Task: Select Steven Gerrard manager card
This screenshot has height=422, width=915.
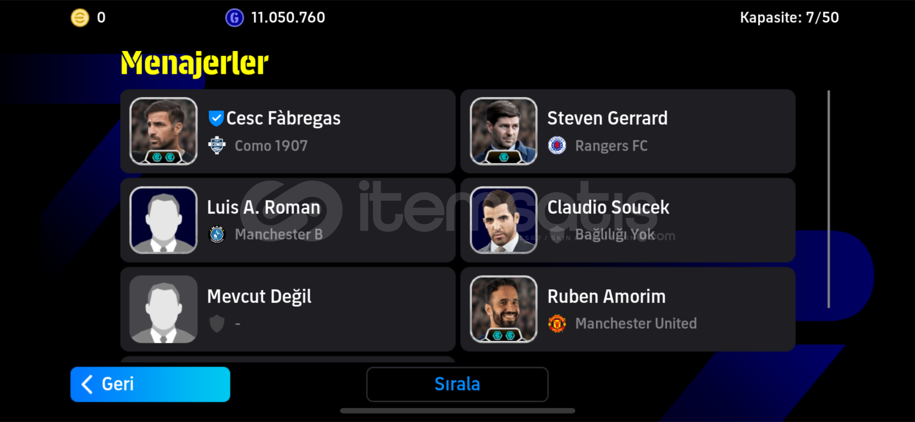Action: [628, 131]
